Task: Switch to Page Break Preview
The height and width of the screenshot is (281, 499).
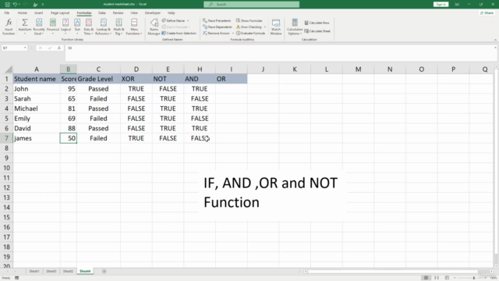Action: pyautogui.click(x=447, y=278)
